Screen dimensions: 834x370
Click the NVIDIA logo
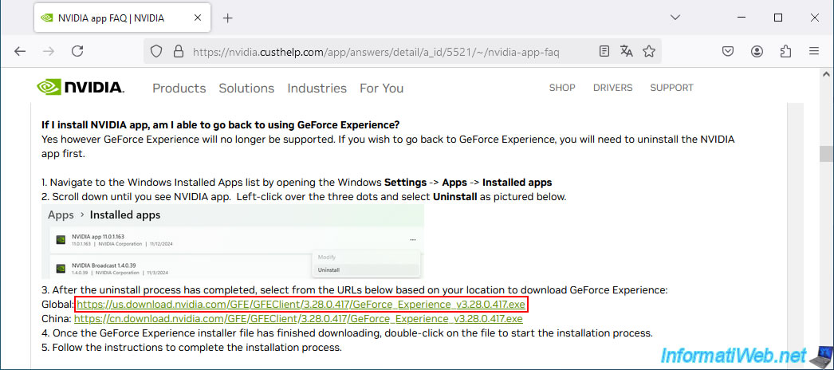(x=81, y=87)
